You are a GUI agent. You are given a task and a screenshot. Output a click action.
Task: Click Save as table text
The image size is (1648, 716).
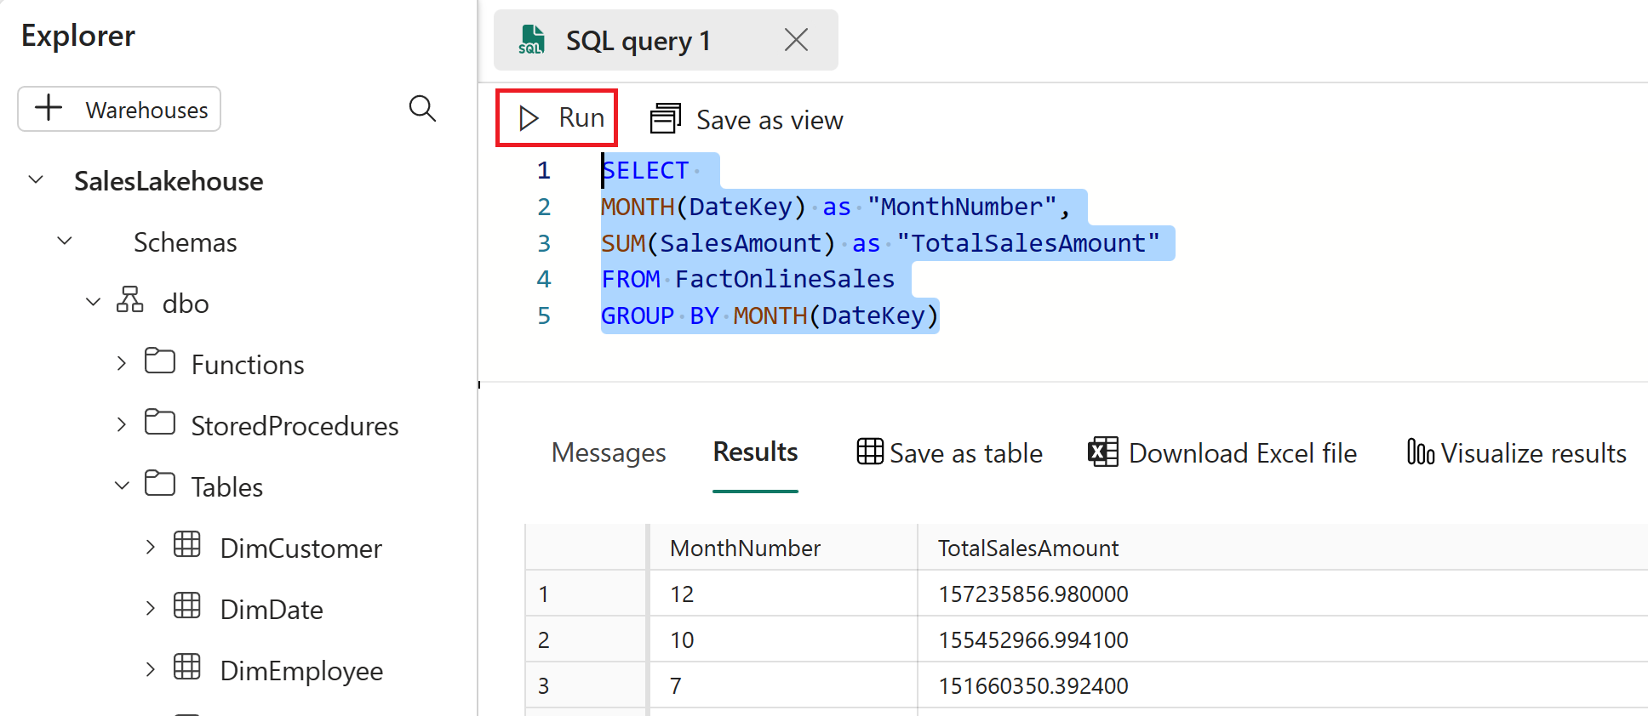(966, 453)
